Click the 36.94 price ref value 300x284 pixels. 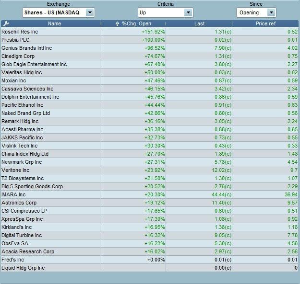(291, 194)
